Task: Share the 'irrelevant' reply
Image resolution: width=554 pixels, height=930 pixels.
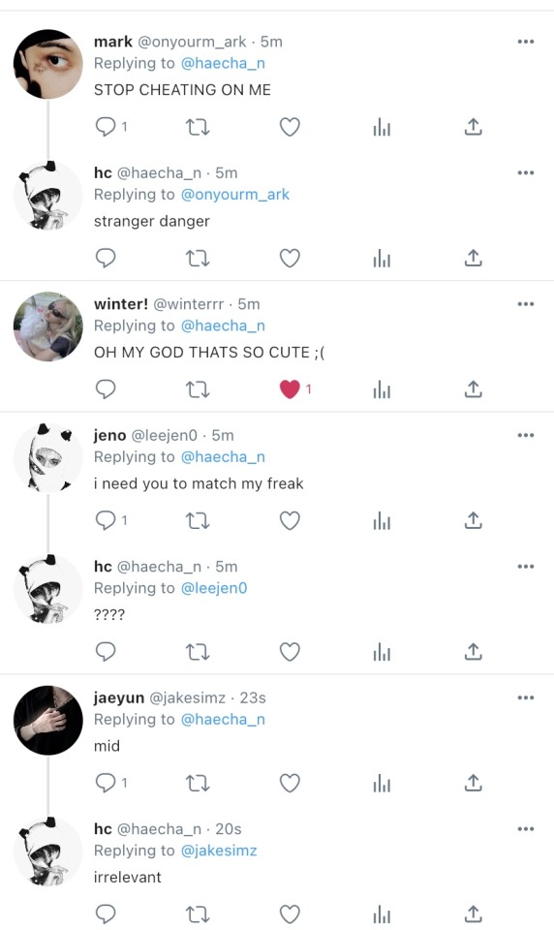Action: point(473,914)
